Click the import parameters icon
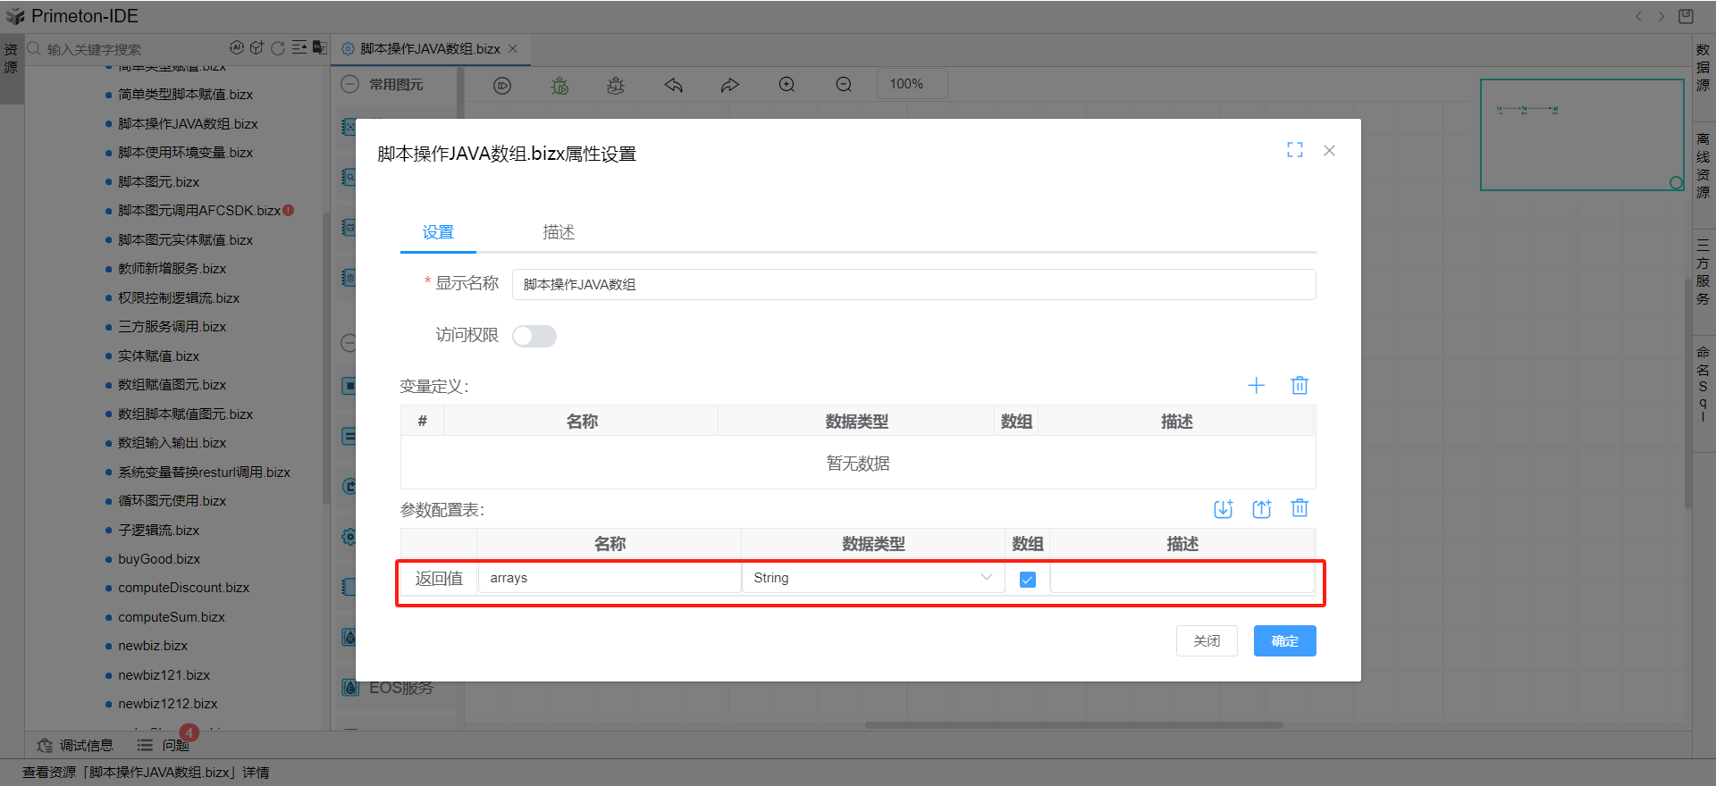 click(1223, 509)
